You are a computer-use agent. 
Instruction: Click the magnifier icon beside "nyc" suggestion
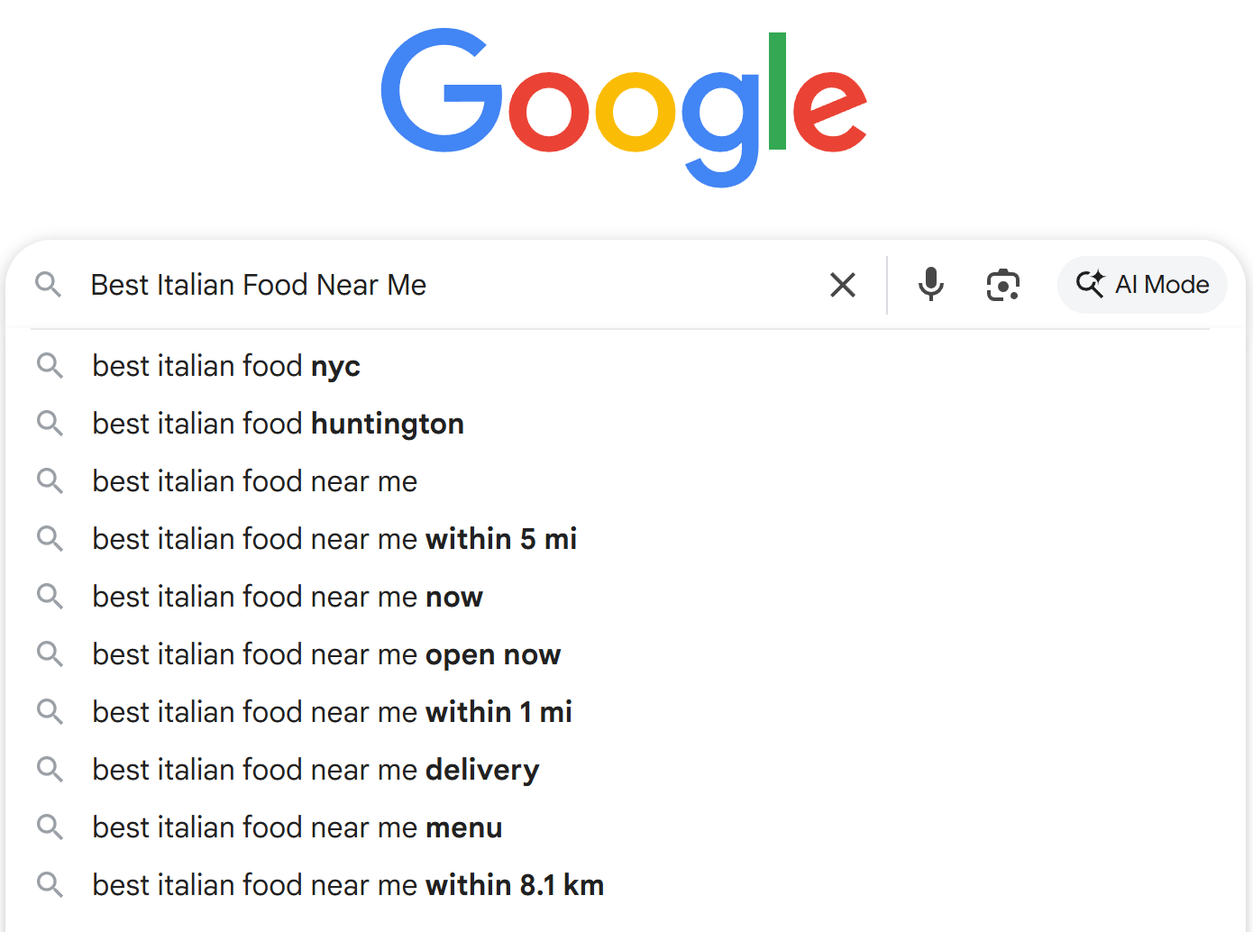50,366
